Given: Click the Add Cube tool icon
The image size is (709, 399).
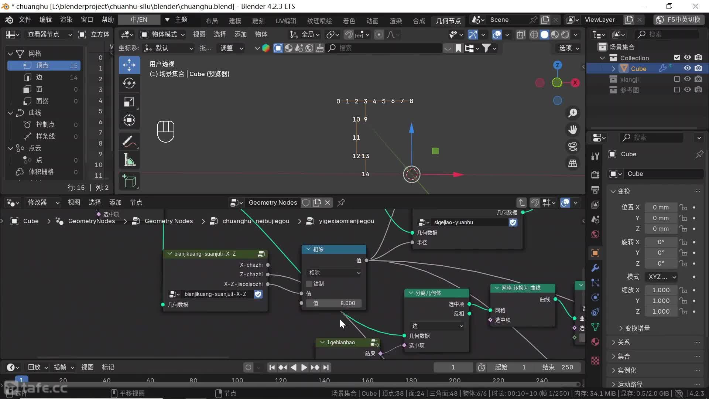Looking at the screenshot, I should coord(129,181).
